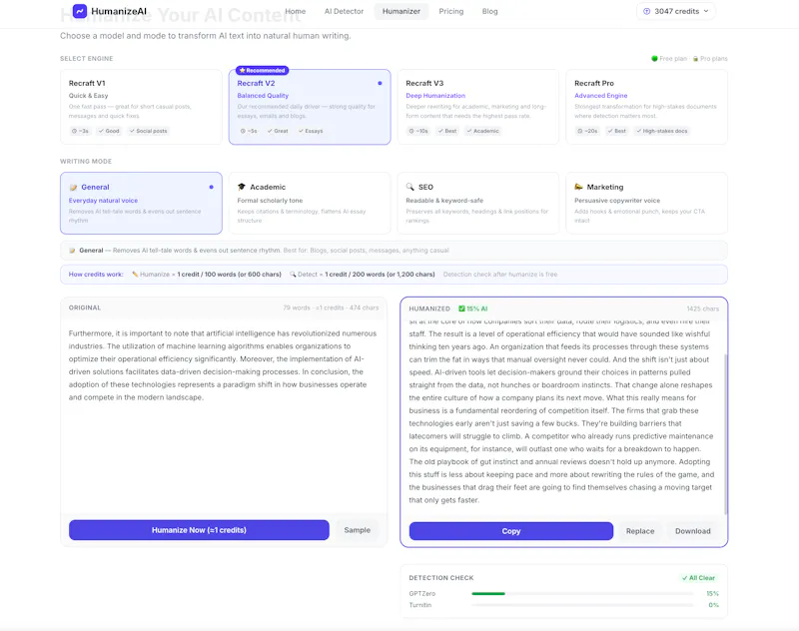
Task: Click the Academic graduation cap icon
Action: (242, 187)
